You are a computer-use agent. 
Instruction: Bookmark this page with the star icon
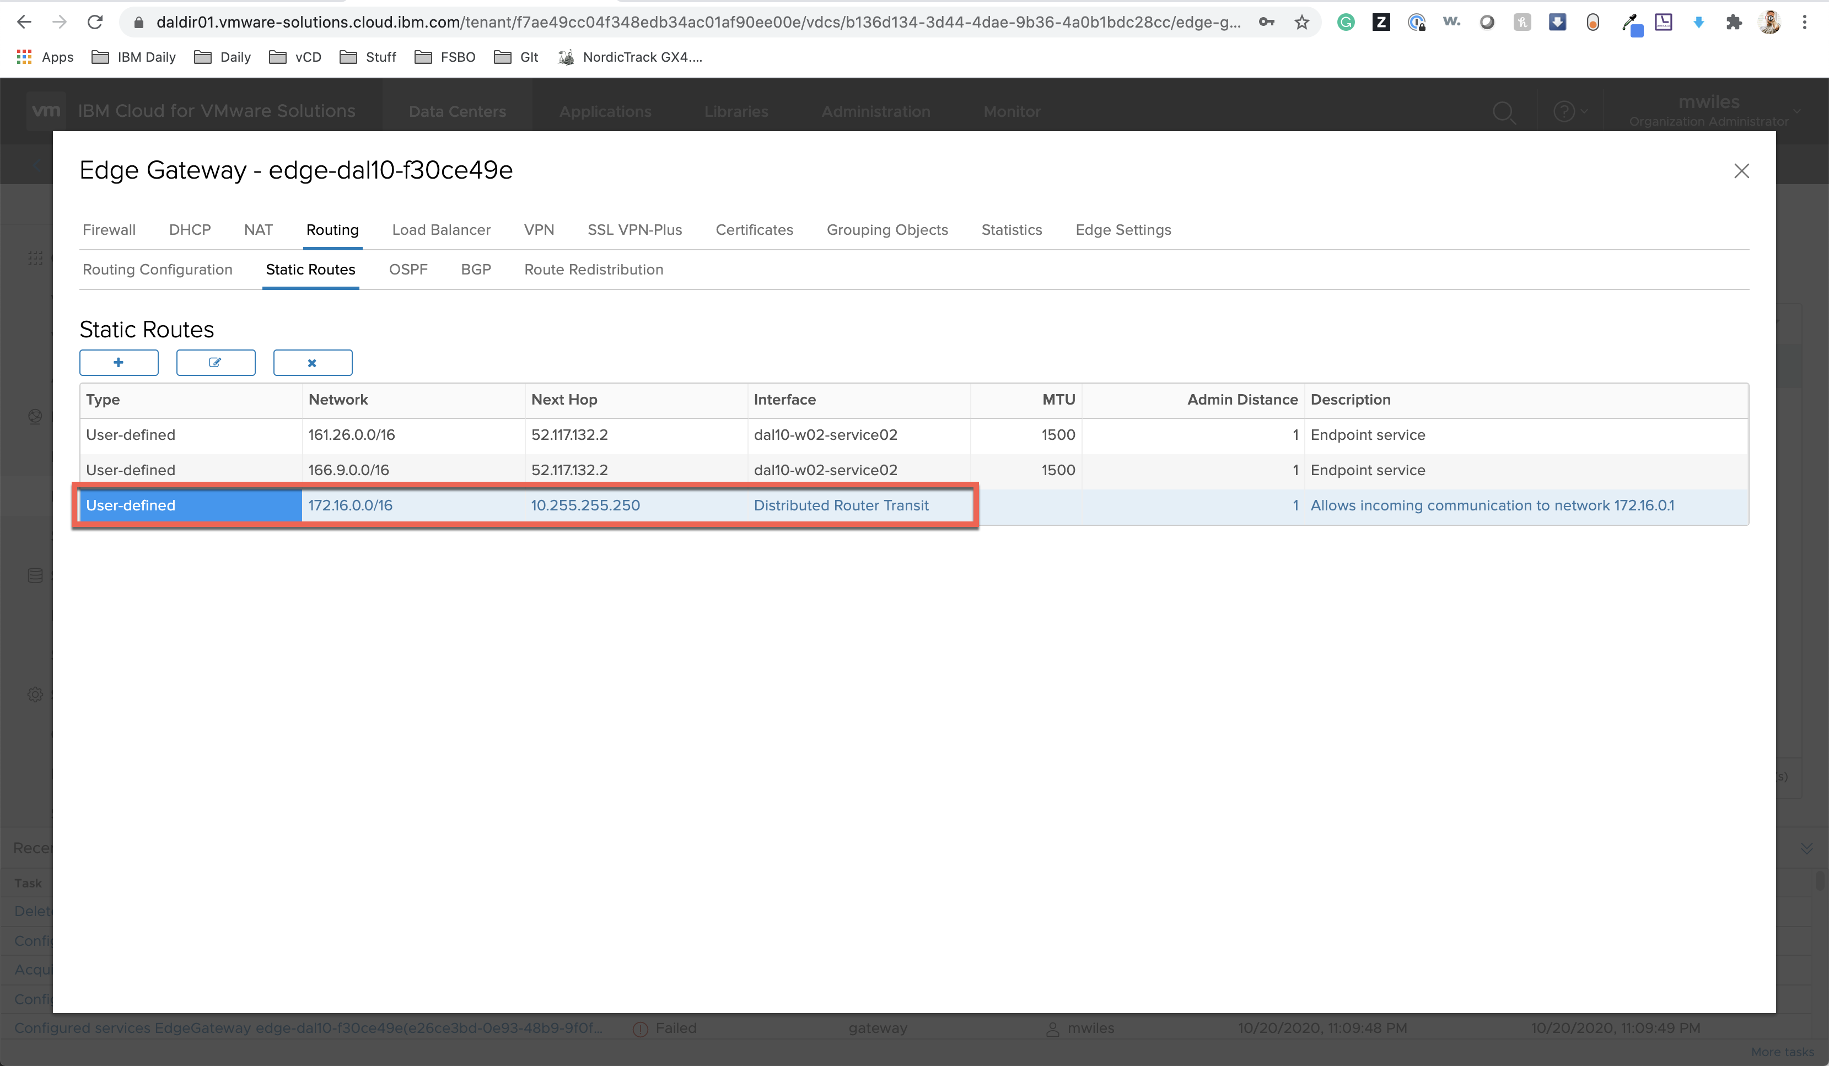click(x=1301, y=23)
